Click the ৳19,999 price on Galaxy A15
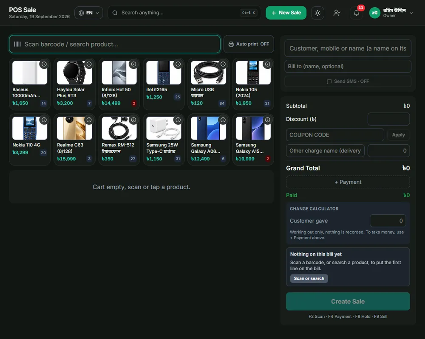 [x=245, y=159]
